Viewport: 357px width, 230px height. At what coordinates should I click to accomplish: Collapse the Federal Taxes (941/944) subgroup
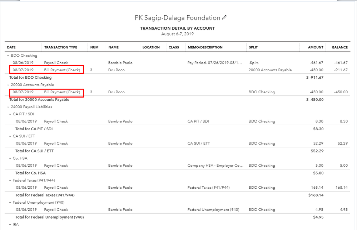click(10, 181)
